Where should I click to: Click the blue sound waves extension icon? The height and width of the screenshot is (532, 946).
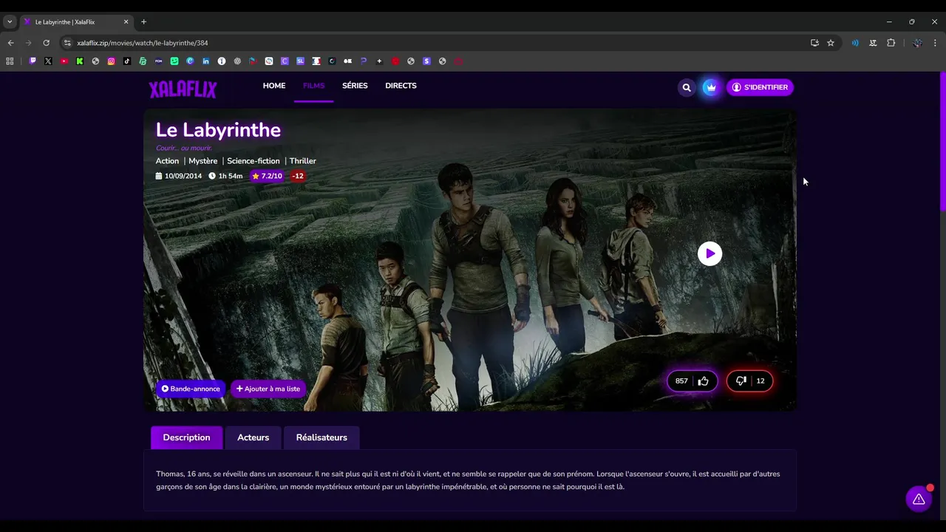[x=855, y=43]
